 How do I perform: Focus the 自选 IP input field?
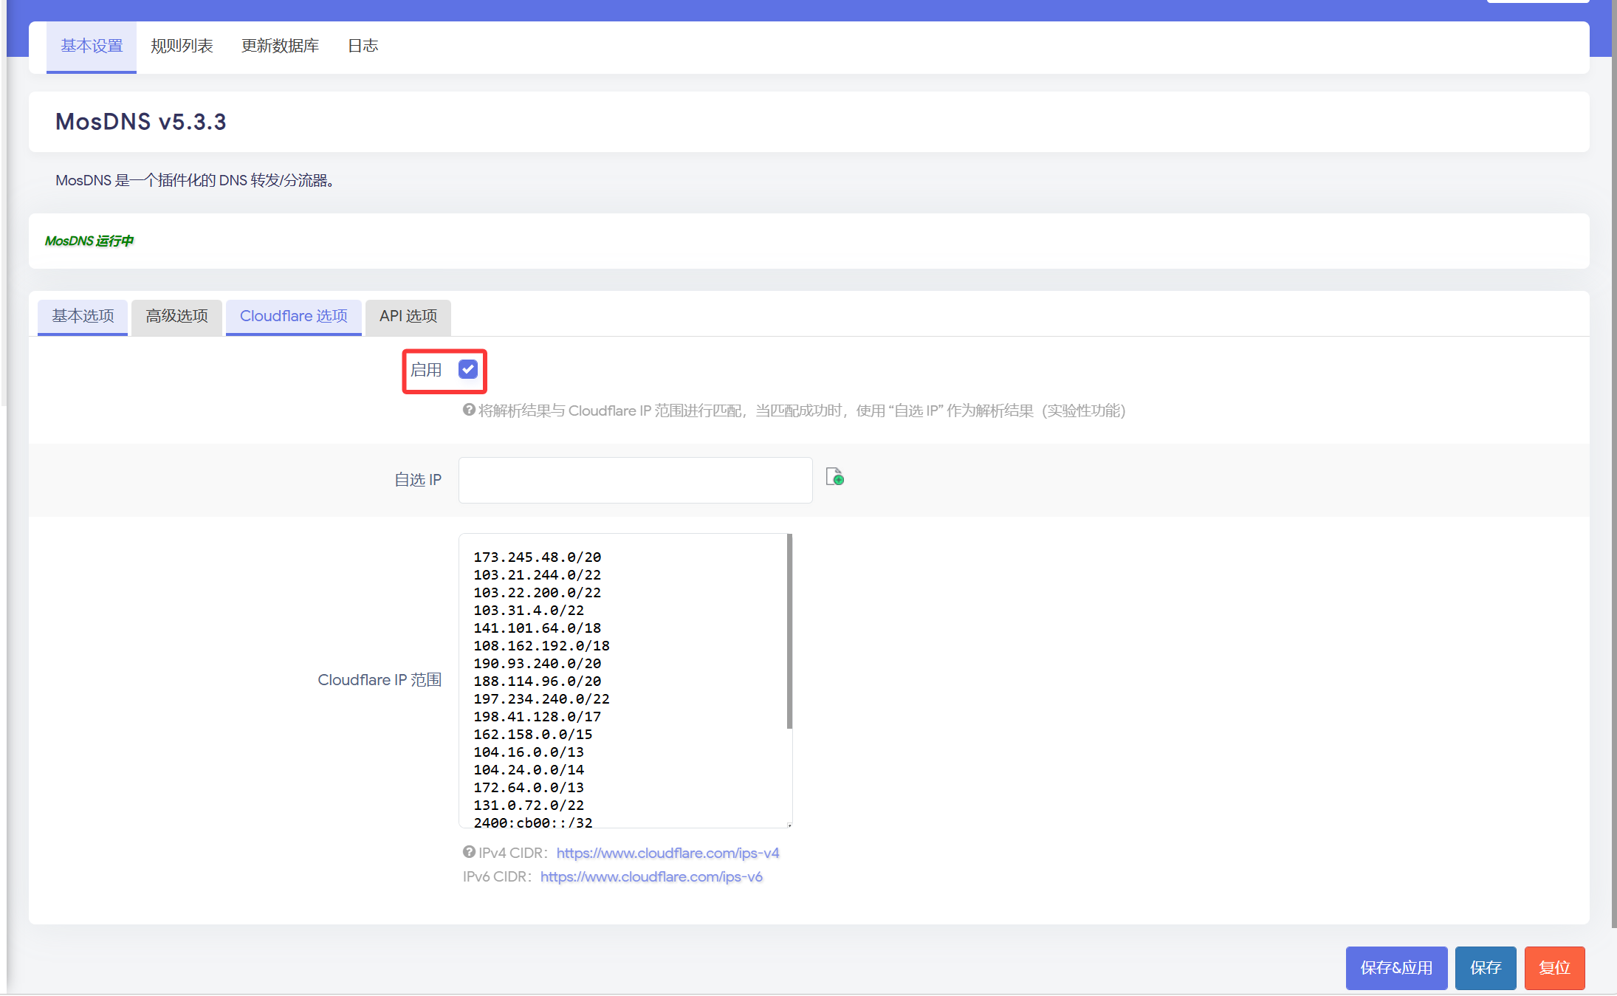point(635,480)
